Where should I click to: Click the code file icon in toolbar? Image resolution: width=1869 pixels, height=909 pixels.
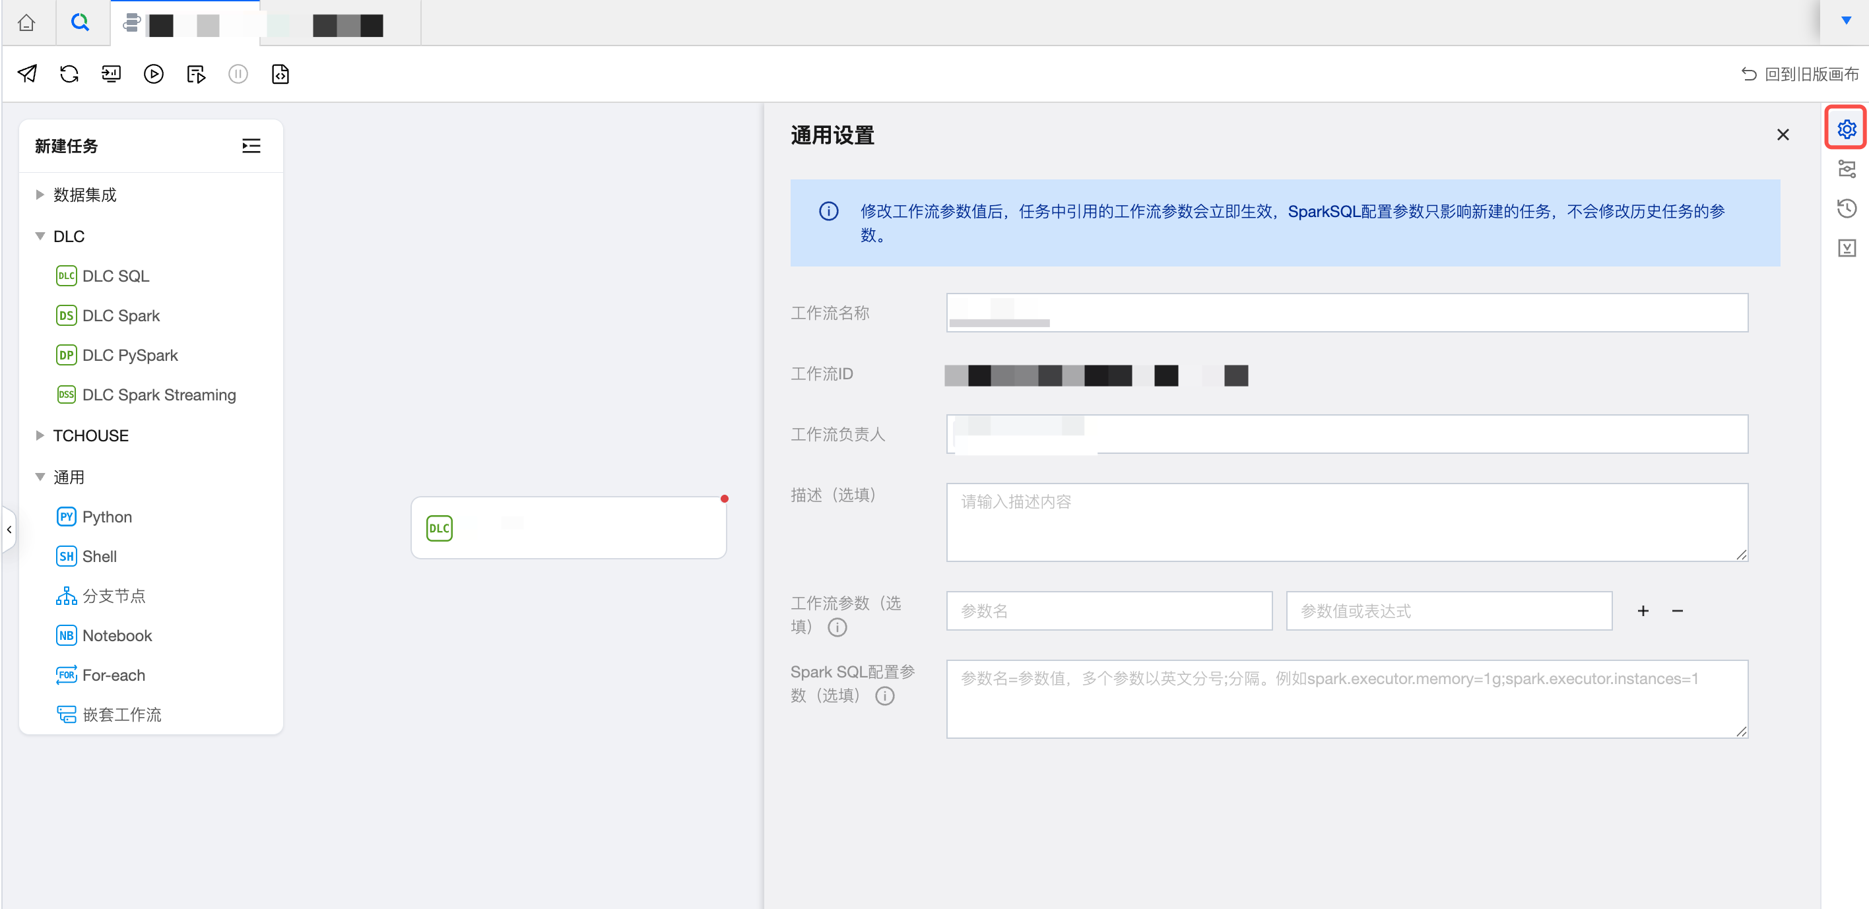click(280, 74)
